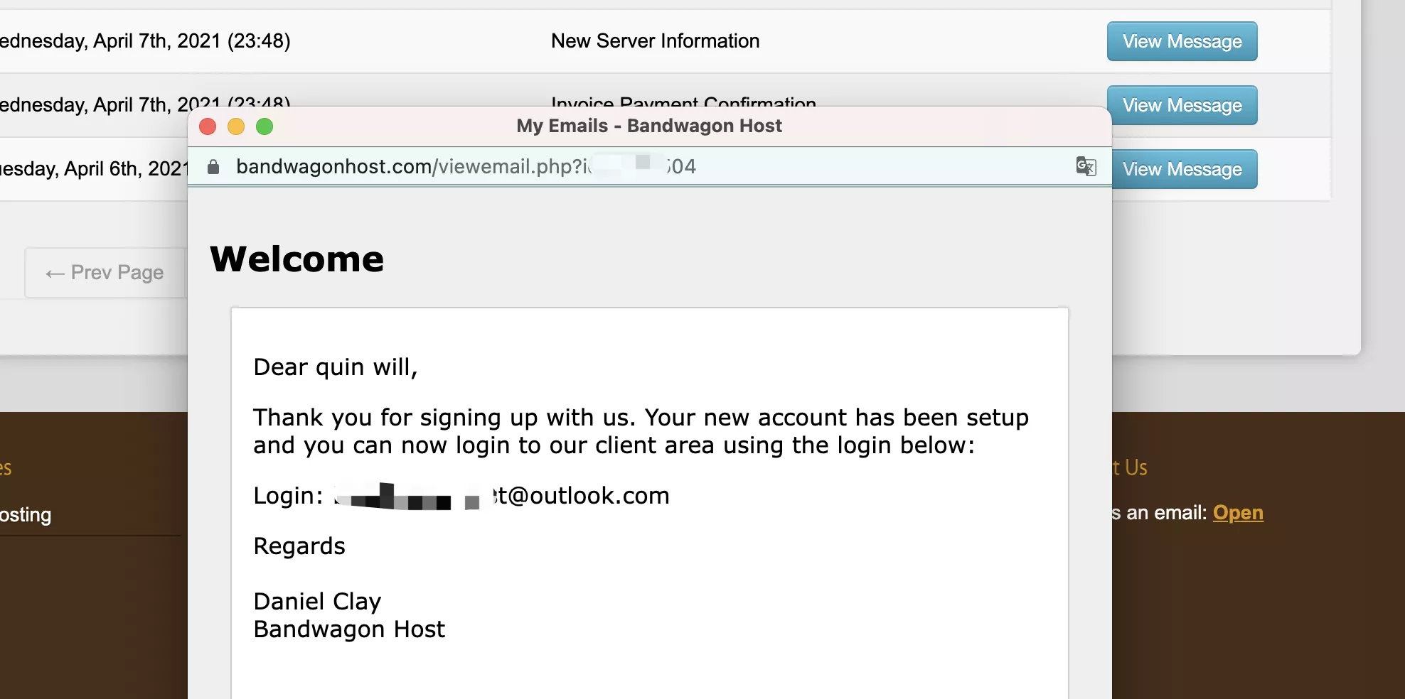Screen dimensions: 1405x699
Task: Maximize the popup with the green button
Action: coord(265,126)
